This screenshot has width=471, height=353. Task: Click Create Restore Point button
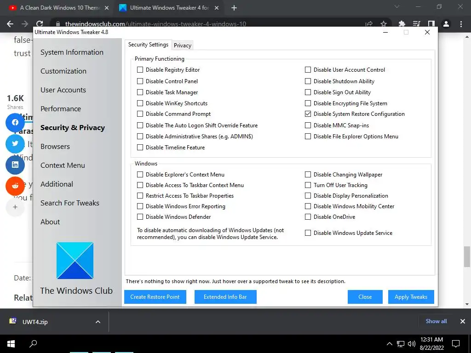pos(155,297)
